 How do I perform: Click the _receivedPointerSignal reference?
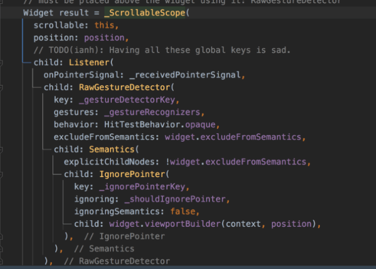tap(185, 75)
